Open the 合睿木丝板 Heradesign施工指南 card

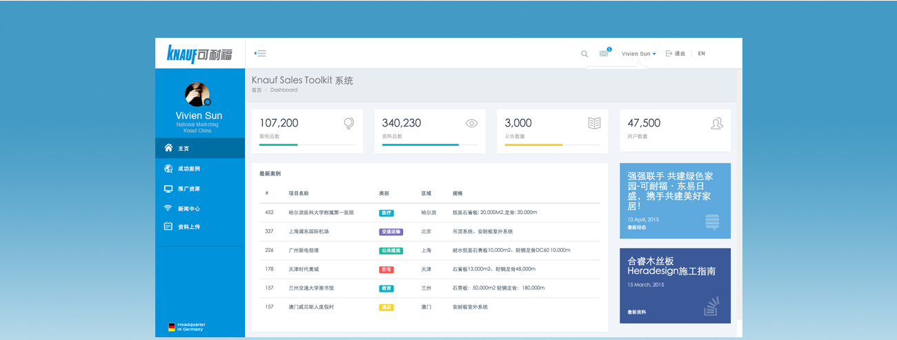pyautogui.click(x=675, y=286)
